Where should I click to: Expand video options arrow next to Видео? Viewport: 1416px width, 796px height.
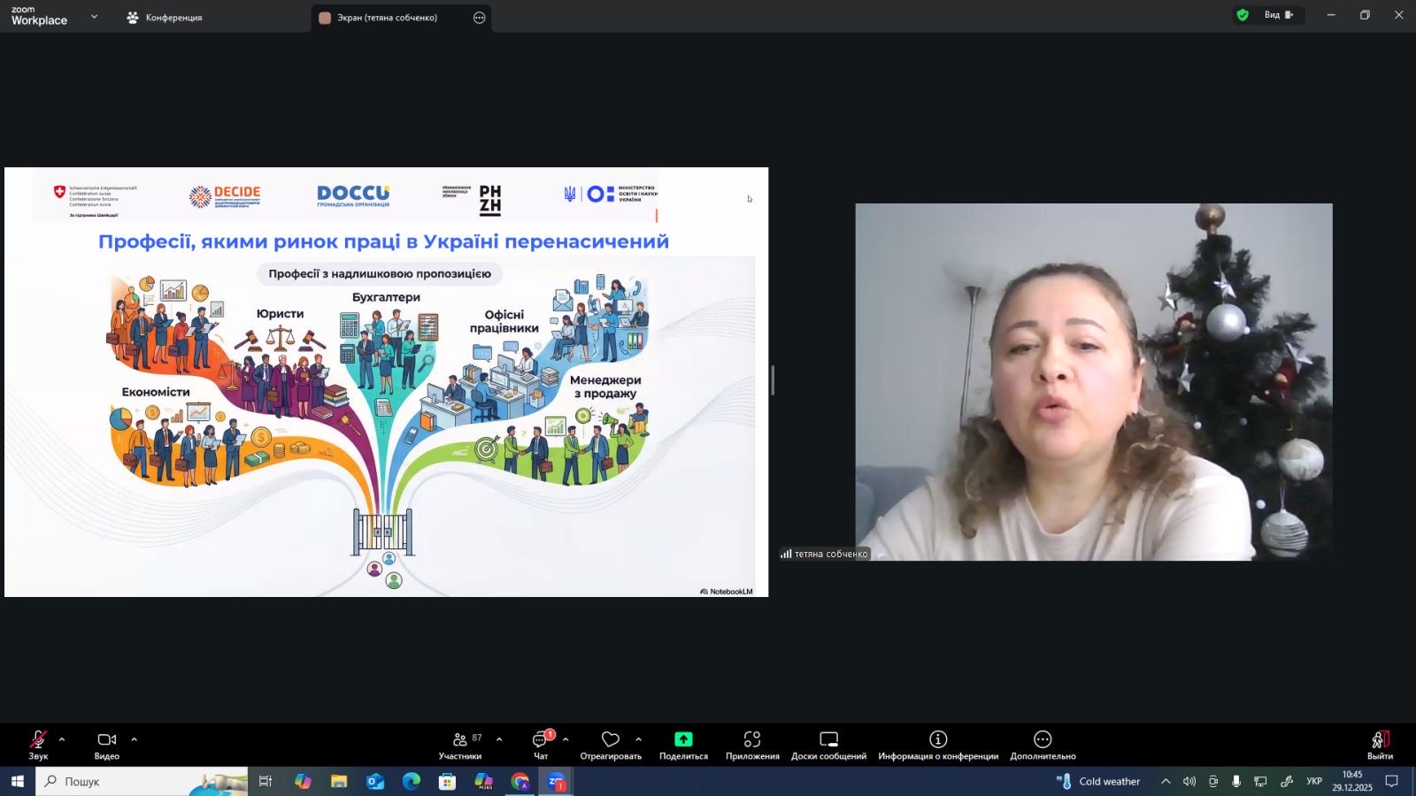(134, 739)
